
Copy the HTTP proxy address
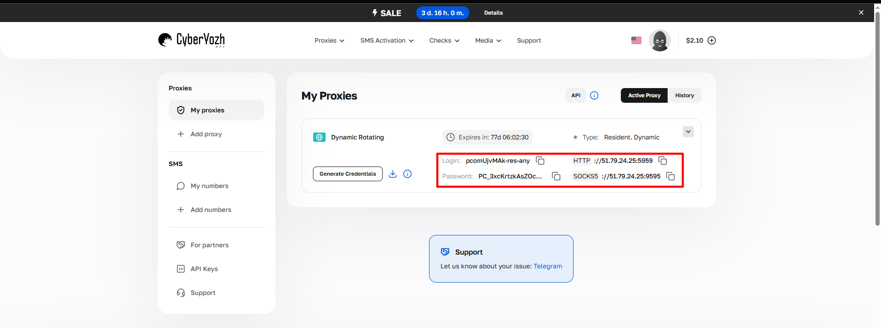(x=663, y=161)
